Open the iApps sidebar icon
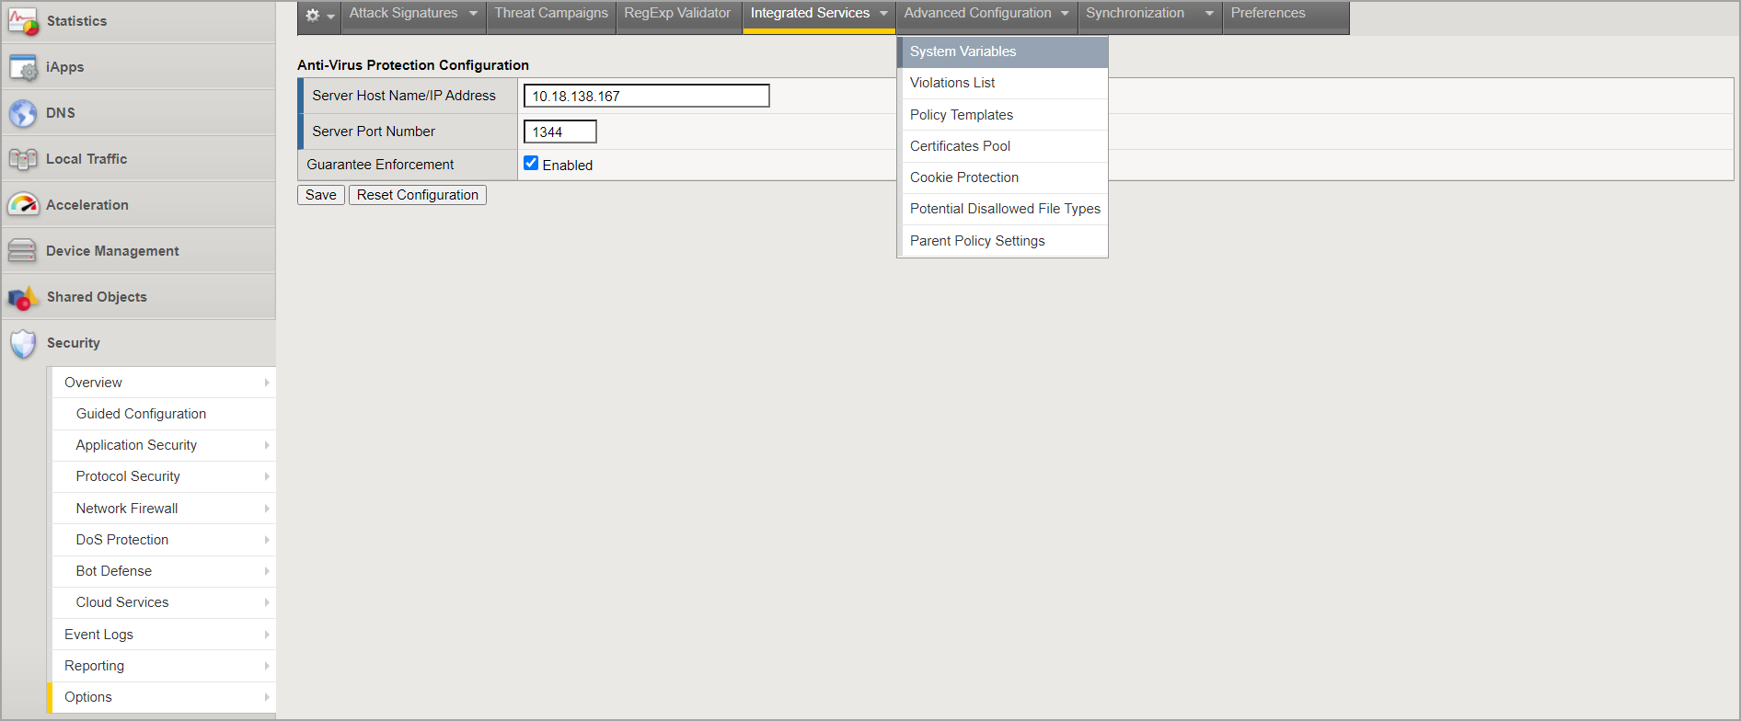This screenshot has height=721, width=1741. (23, 67)
